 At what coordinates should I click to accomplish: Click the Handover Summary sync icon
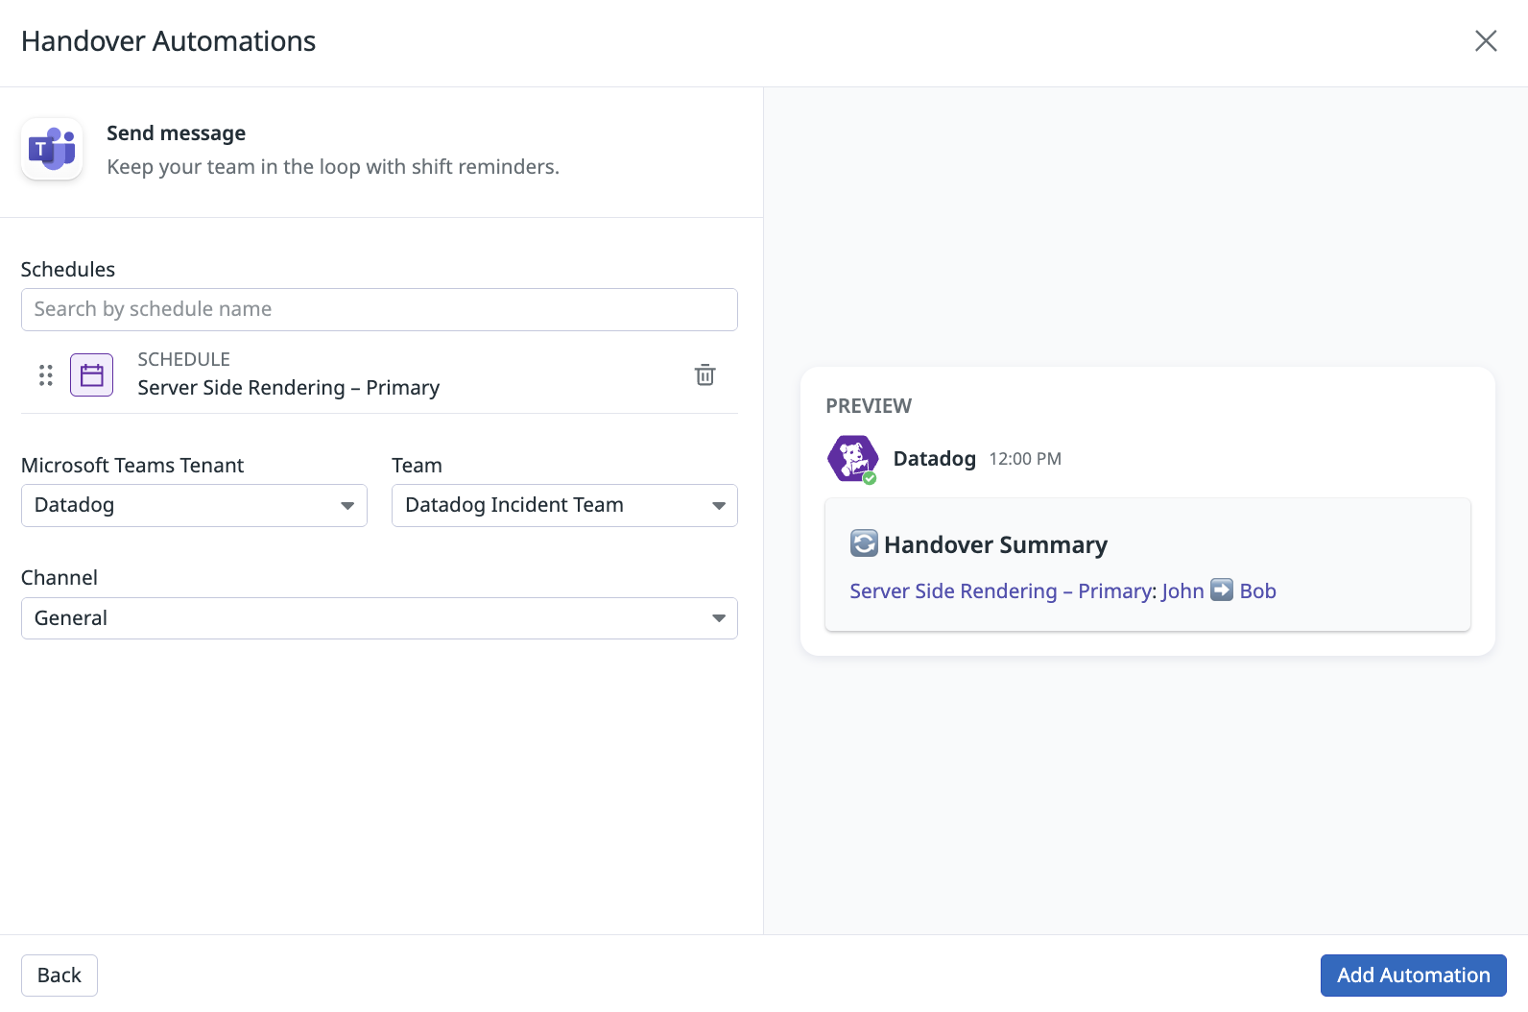pos(864,543)
